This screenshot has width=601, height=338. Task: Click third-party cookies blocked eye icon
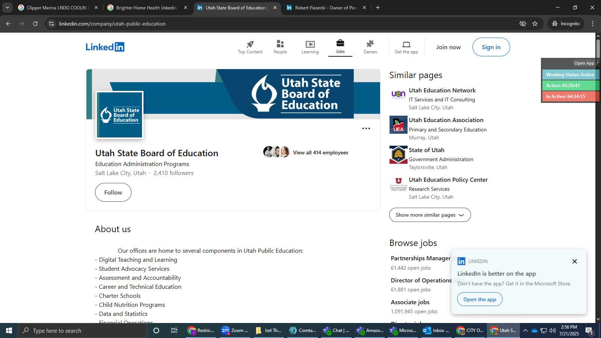(x=522, y=24)
